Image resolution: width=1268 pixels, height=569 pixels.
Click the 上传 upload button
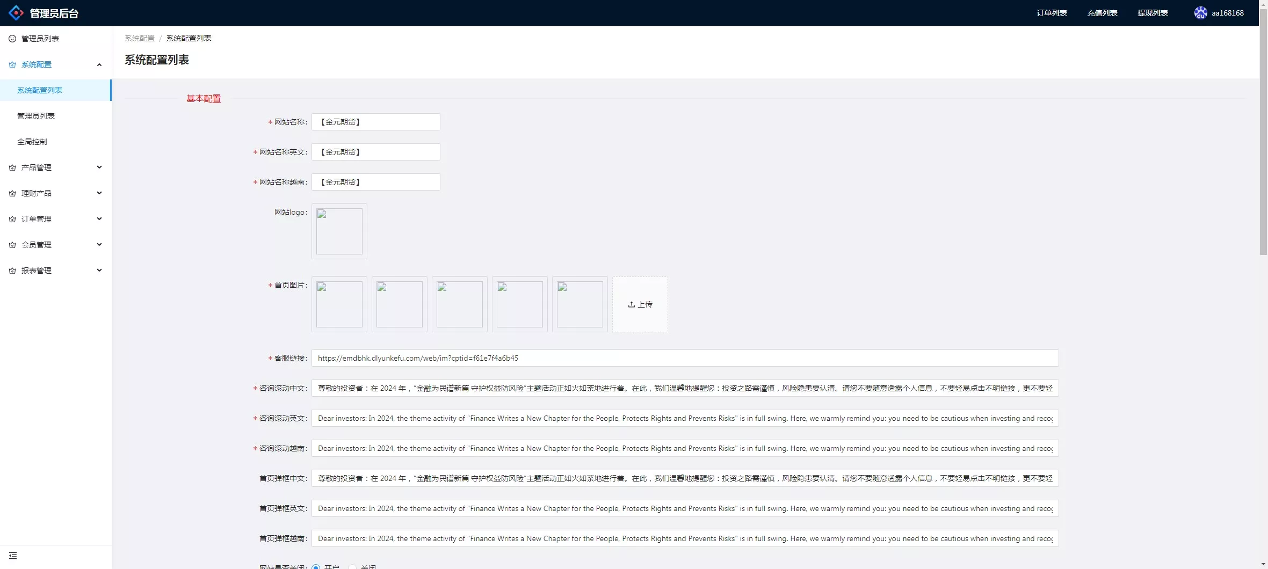click(x=640, y=304)
